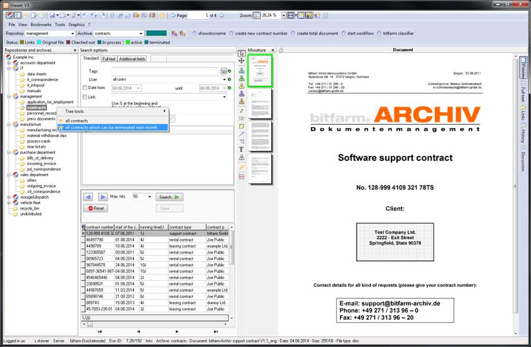The width and height of the screenshot is (531, 347).
Task: Open the Date from date picker dropdown
Action: [138, 88]
